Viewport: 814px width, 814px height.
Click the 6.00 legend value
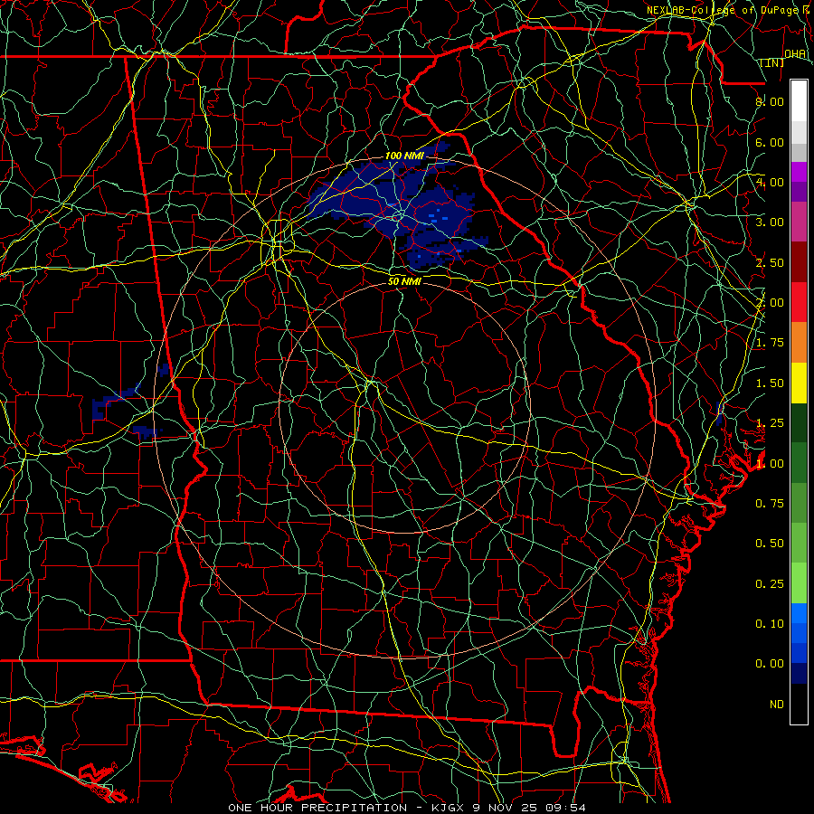click(x=770, y=142)
